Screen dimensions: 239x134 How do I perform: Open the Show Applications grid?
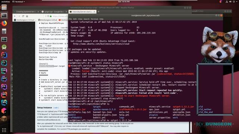click(4, 130)
